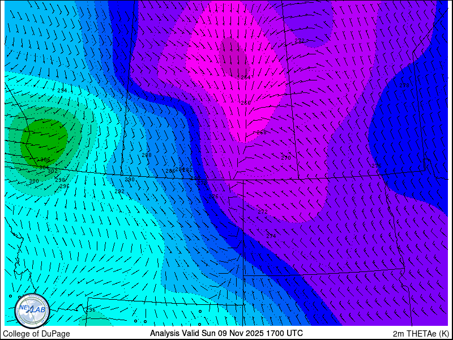453x340 pixels.
Task: Click the "2m THETAe (K)" product label
Action: [x=421, y=333]
